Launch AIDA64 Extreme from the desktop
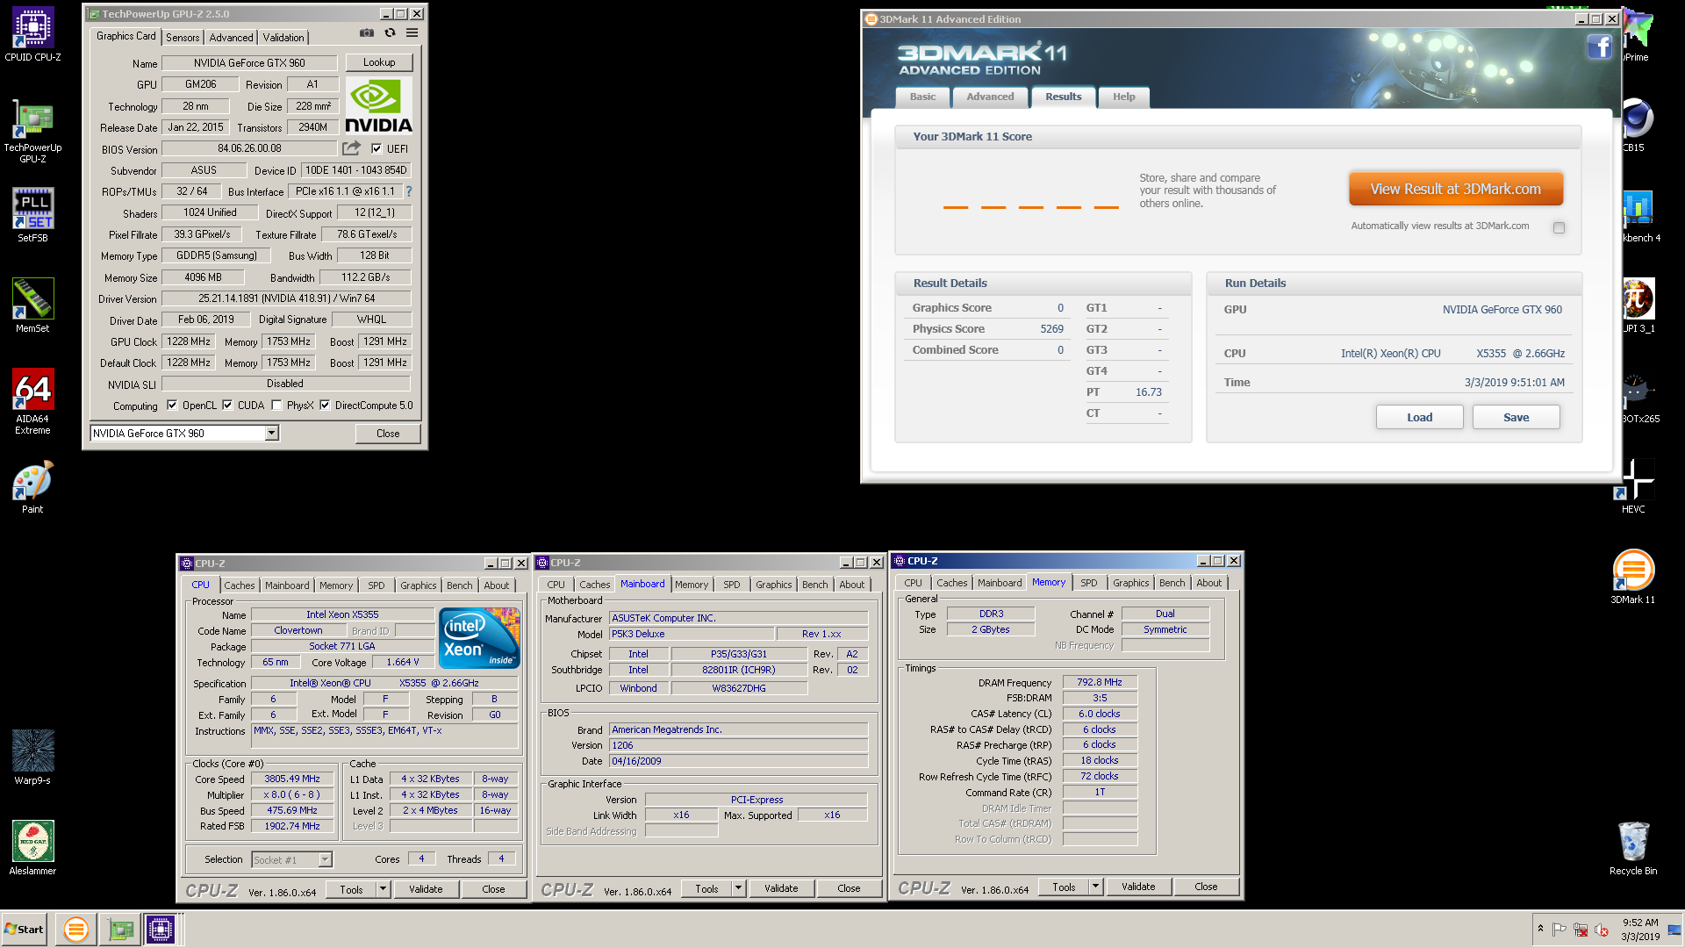The width and height of the screenshot is (1685, 948). (32, 401)
